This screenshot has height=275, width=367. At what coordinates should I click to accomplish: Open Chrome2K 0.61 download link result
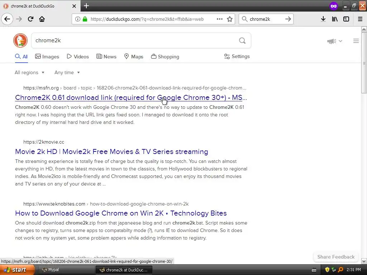pos(131,97)
